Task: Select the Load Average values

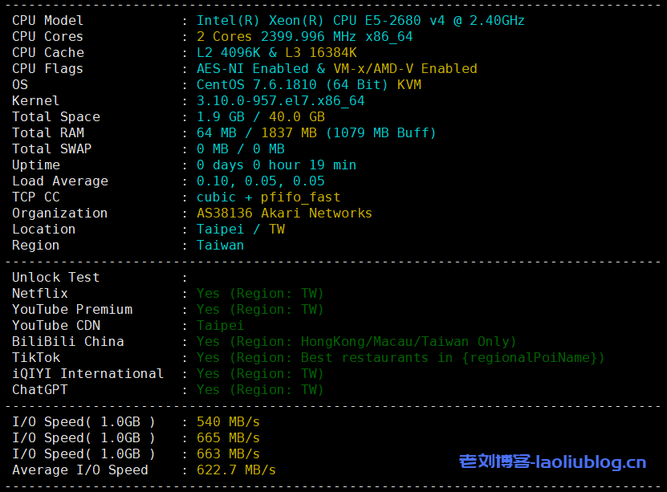Action: coord(260,181)
